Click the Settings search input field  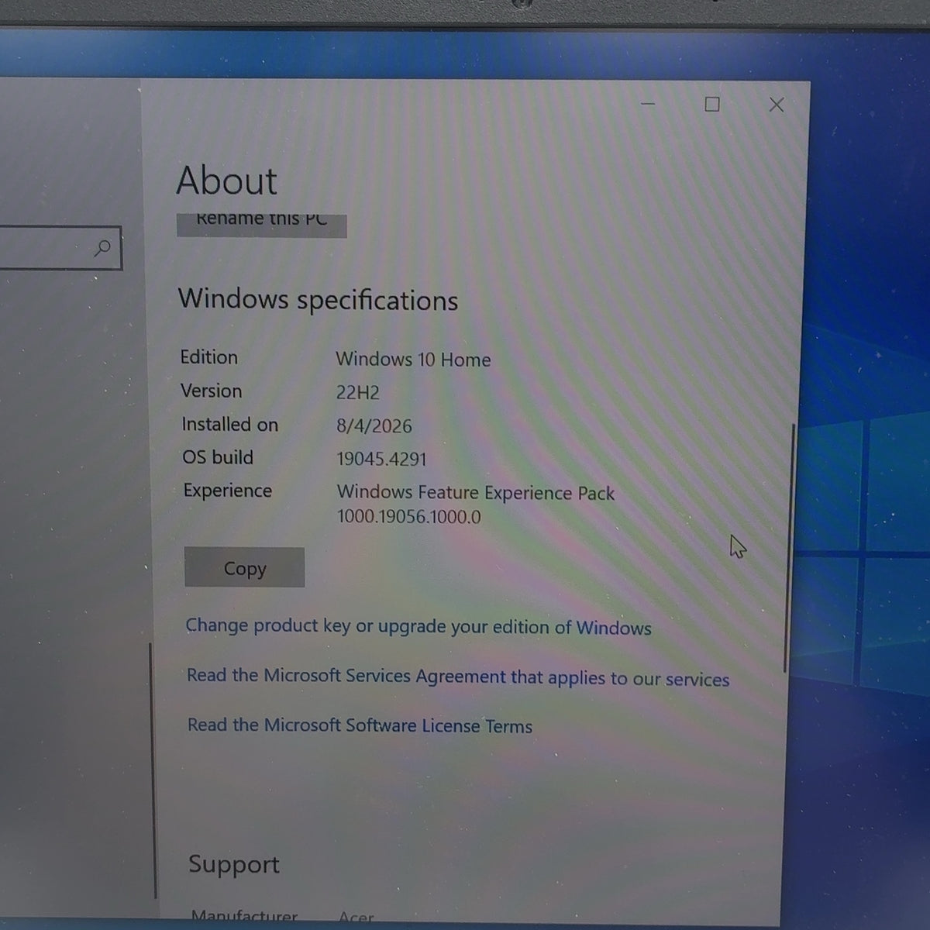[x=60, y=248]
